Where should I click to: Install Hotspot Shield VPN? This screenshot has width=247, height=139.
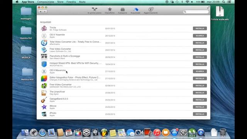200,64
